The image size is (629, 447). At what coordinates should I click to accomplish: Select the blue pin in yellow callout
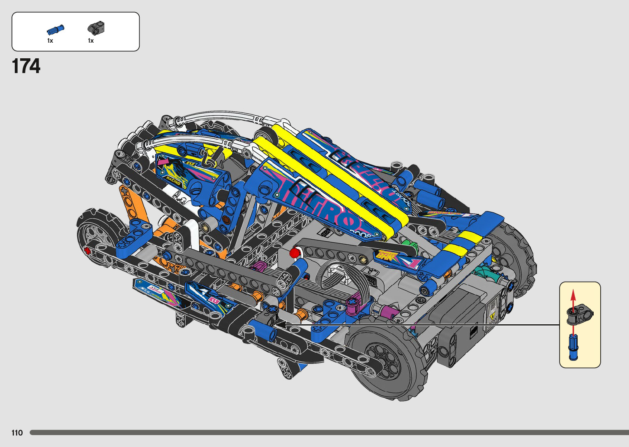574,347
